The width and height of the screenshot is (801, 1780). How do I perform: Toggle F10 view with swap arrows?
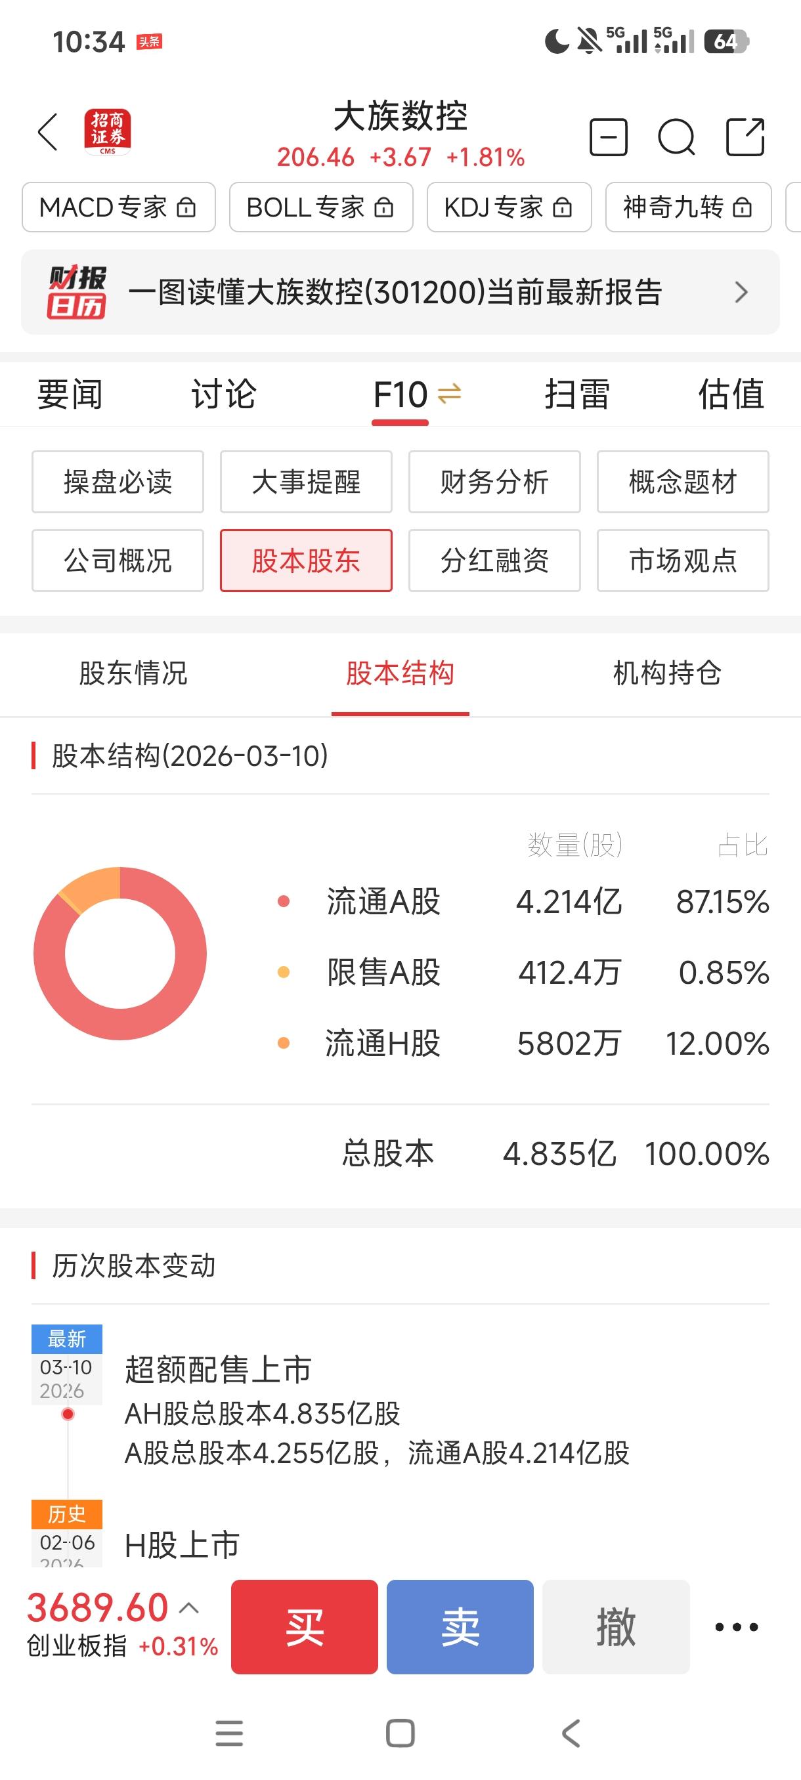[449, 394]
